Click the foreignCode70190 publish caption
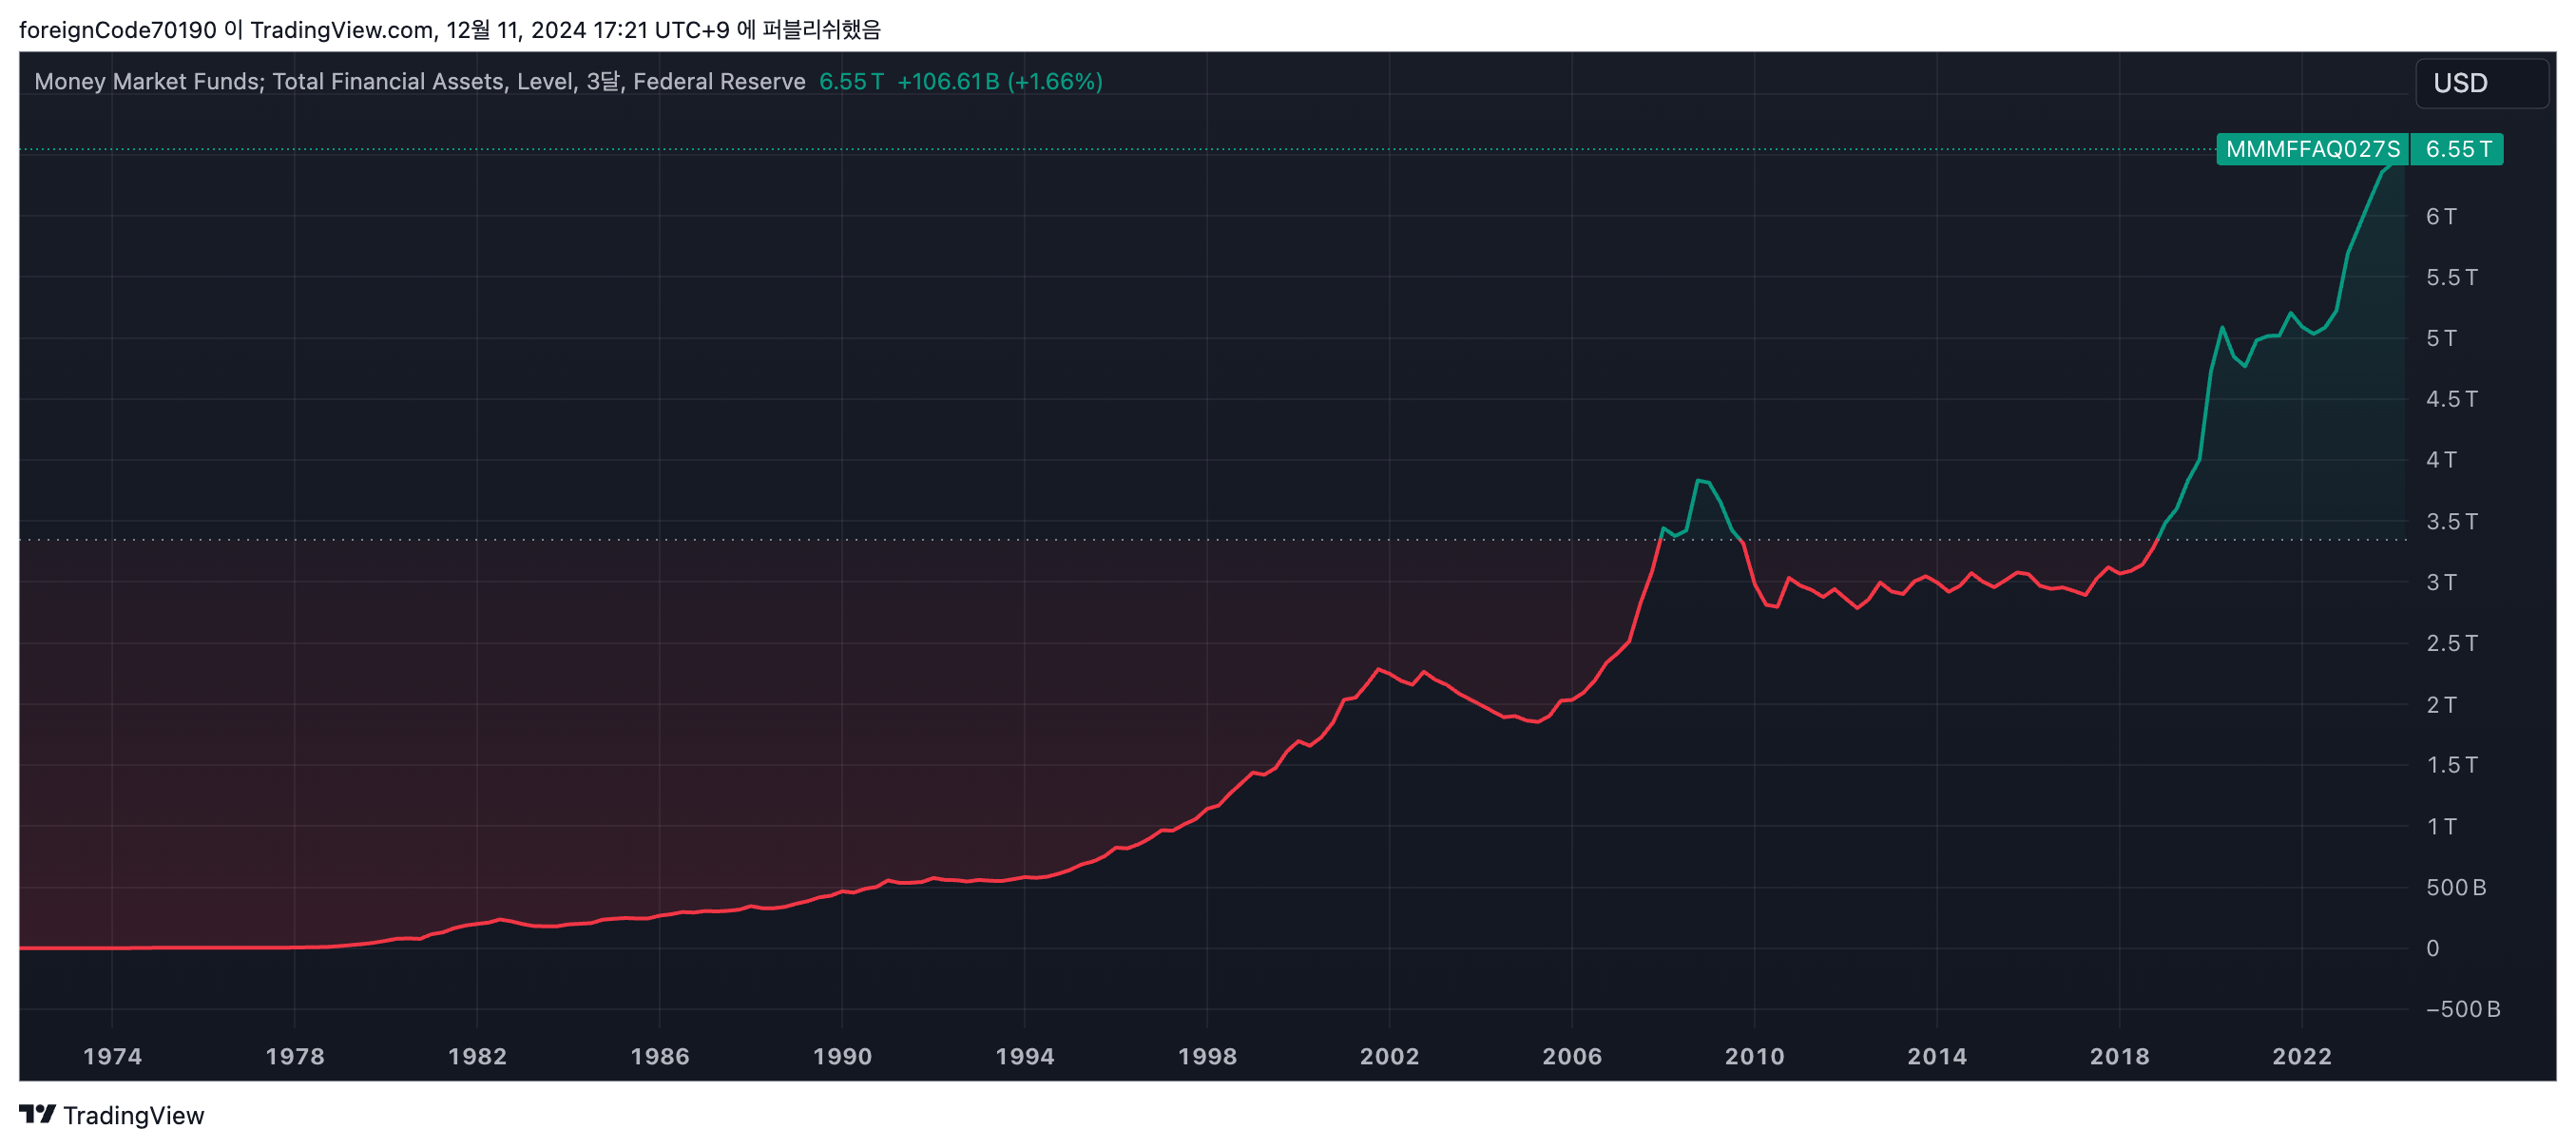The image size is (2576, 1148). pos(450,29)
